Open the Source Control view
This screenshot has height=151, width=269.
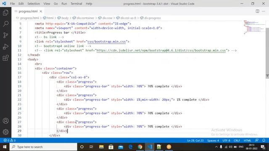click(x=5, y=35)
